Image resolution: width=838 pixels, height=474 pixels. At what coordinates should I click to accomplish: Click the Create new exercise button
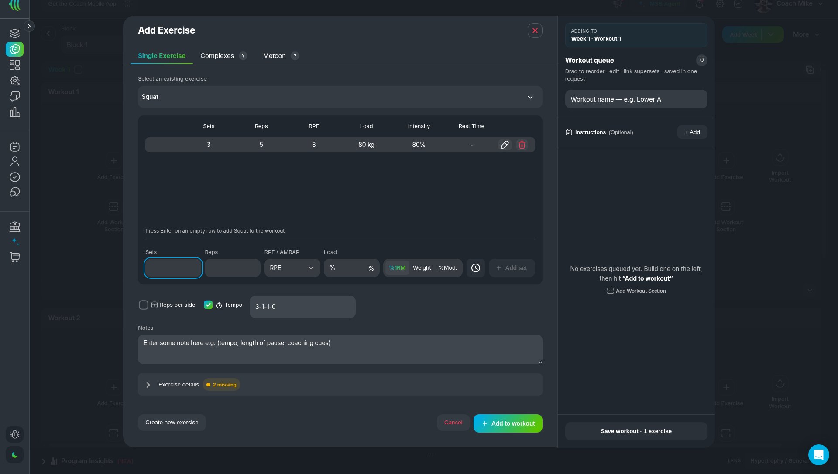pos(172,423)
